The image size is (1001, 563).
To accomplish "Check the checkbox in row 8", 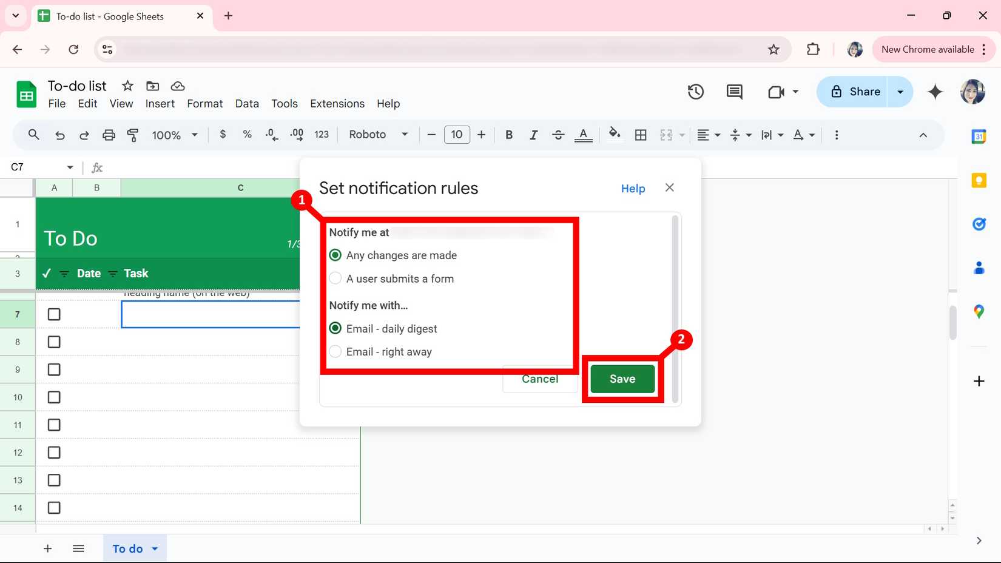I will click(x=54, y=342).
